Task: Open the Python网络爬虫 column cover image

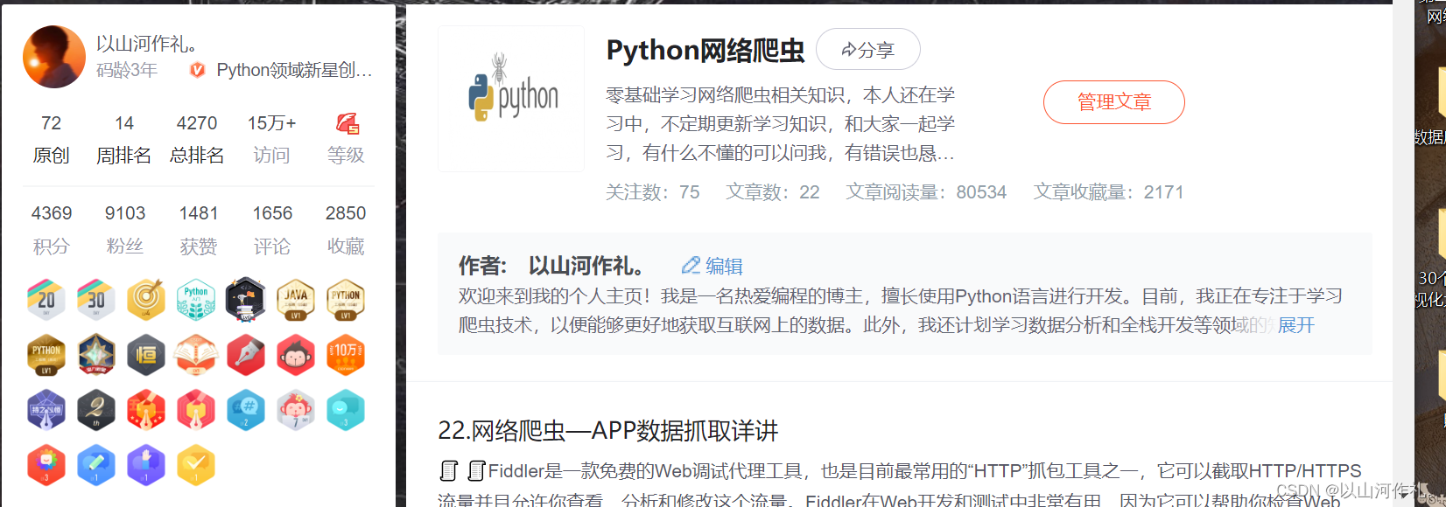Action: tap(511, 99)
